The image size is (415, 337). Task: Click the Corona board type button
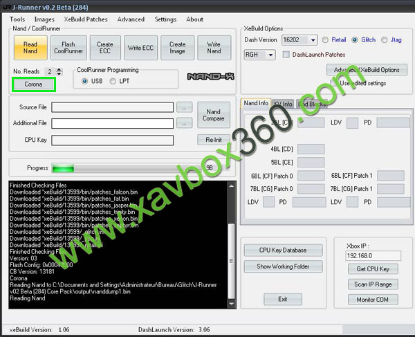(x=33, y=84)
